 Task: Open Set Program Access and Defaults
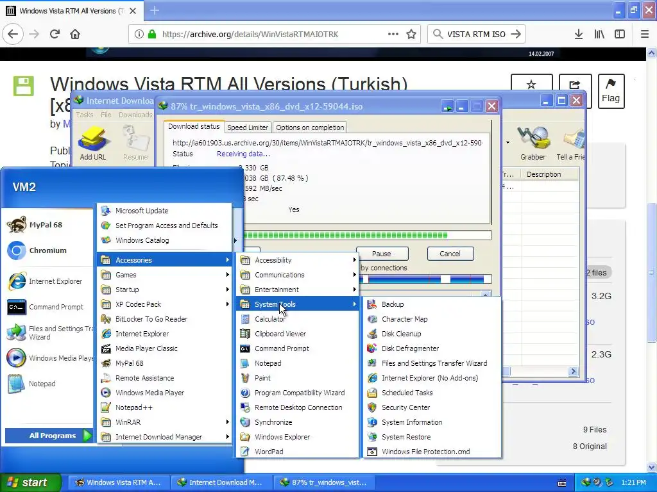(165, 225)
